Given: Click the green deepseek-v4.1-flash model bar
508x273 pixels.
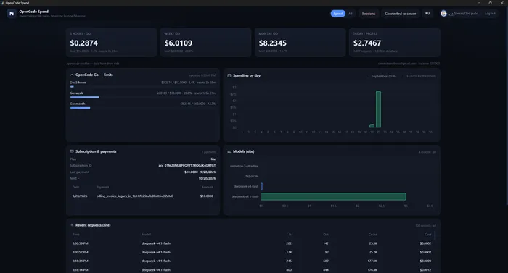Looking at the screenshot, I should pyautogui.click(x=334, y=196).
